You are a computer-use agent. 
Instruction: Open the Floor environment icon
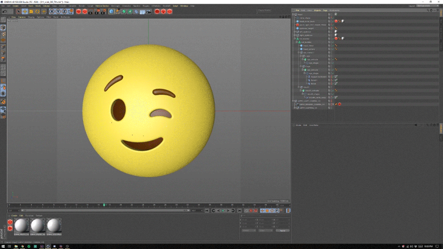pos(143,12)
